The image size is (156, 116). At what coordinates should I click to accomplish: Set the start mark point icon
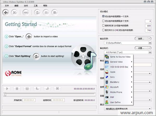(x=37, y=89)
